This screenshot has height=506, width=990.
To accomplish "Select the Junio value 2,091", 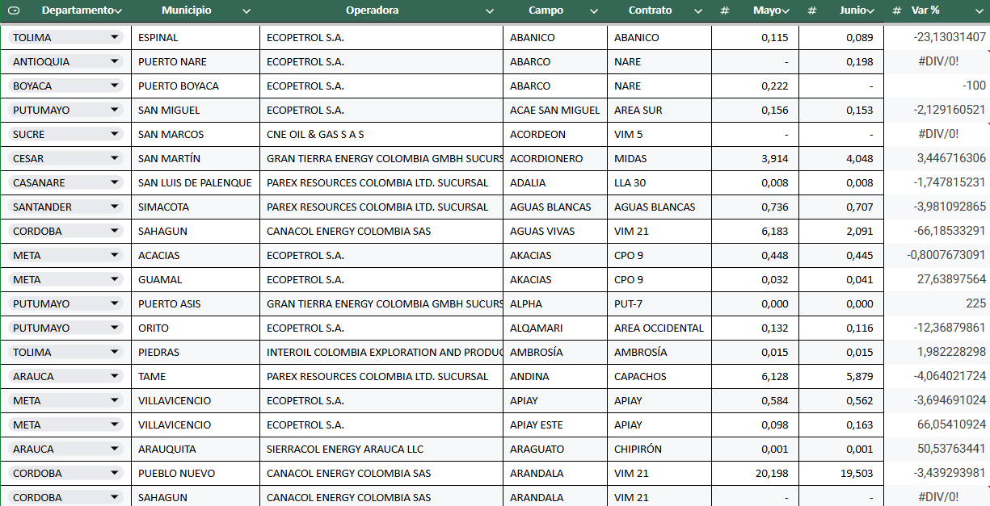I will pyautogui.click(x=840, y=232).
